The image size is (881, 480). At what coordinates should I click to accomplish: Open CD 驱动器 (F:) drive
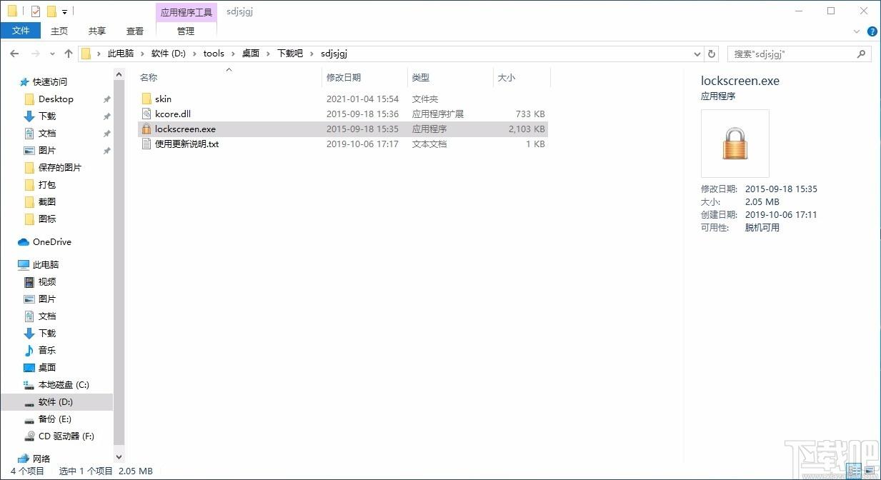66,436
